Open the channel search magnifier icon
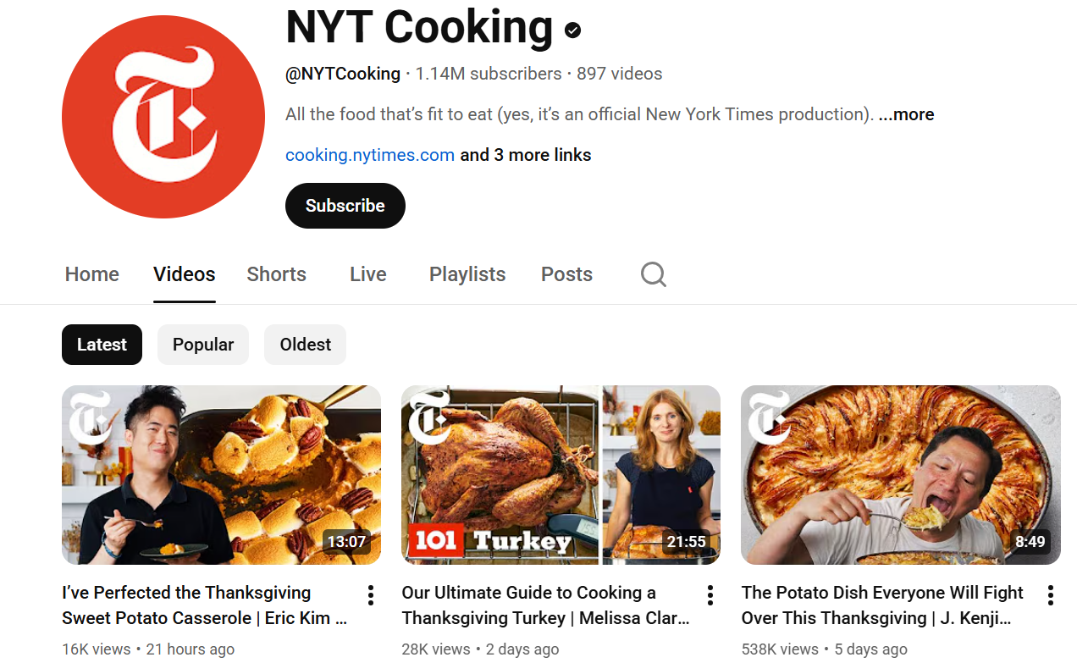 click(x=653, y=274)
